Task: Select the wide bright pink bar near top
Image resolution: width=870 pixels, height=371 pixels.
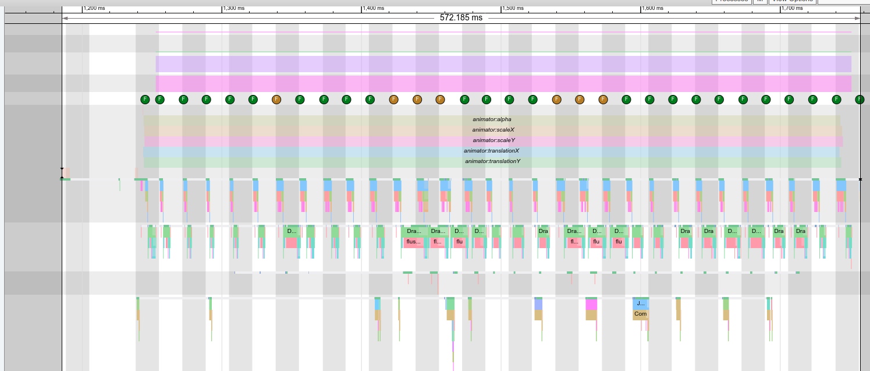Action: click(503, 83)
